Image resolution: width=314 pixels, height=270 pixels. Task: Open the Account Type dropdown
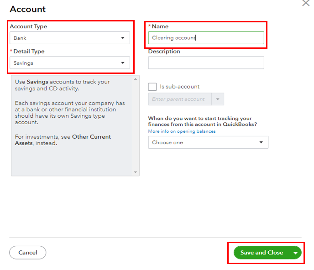pos(70,38)
